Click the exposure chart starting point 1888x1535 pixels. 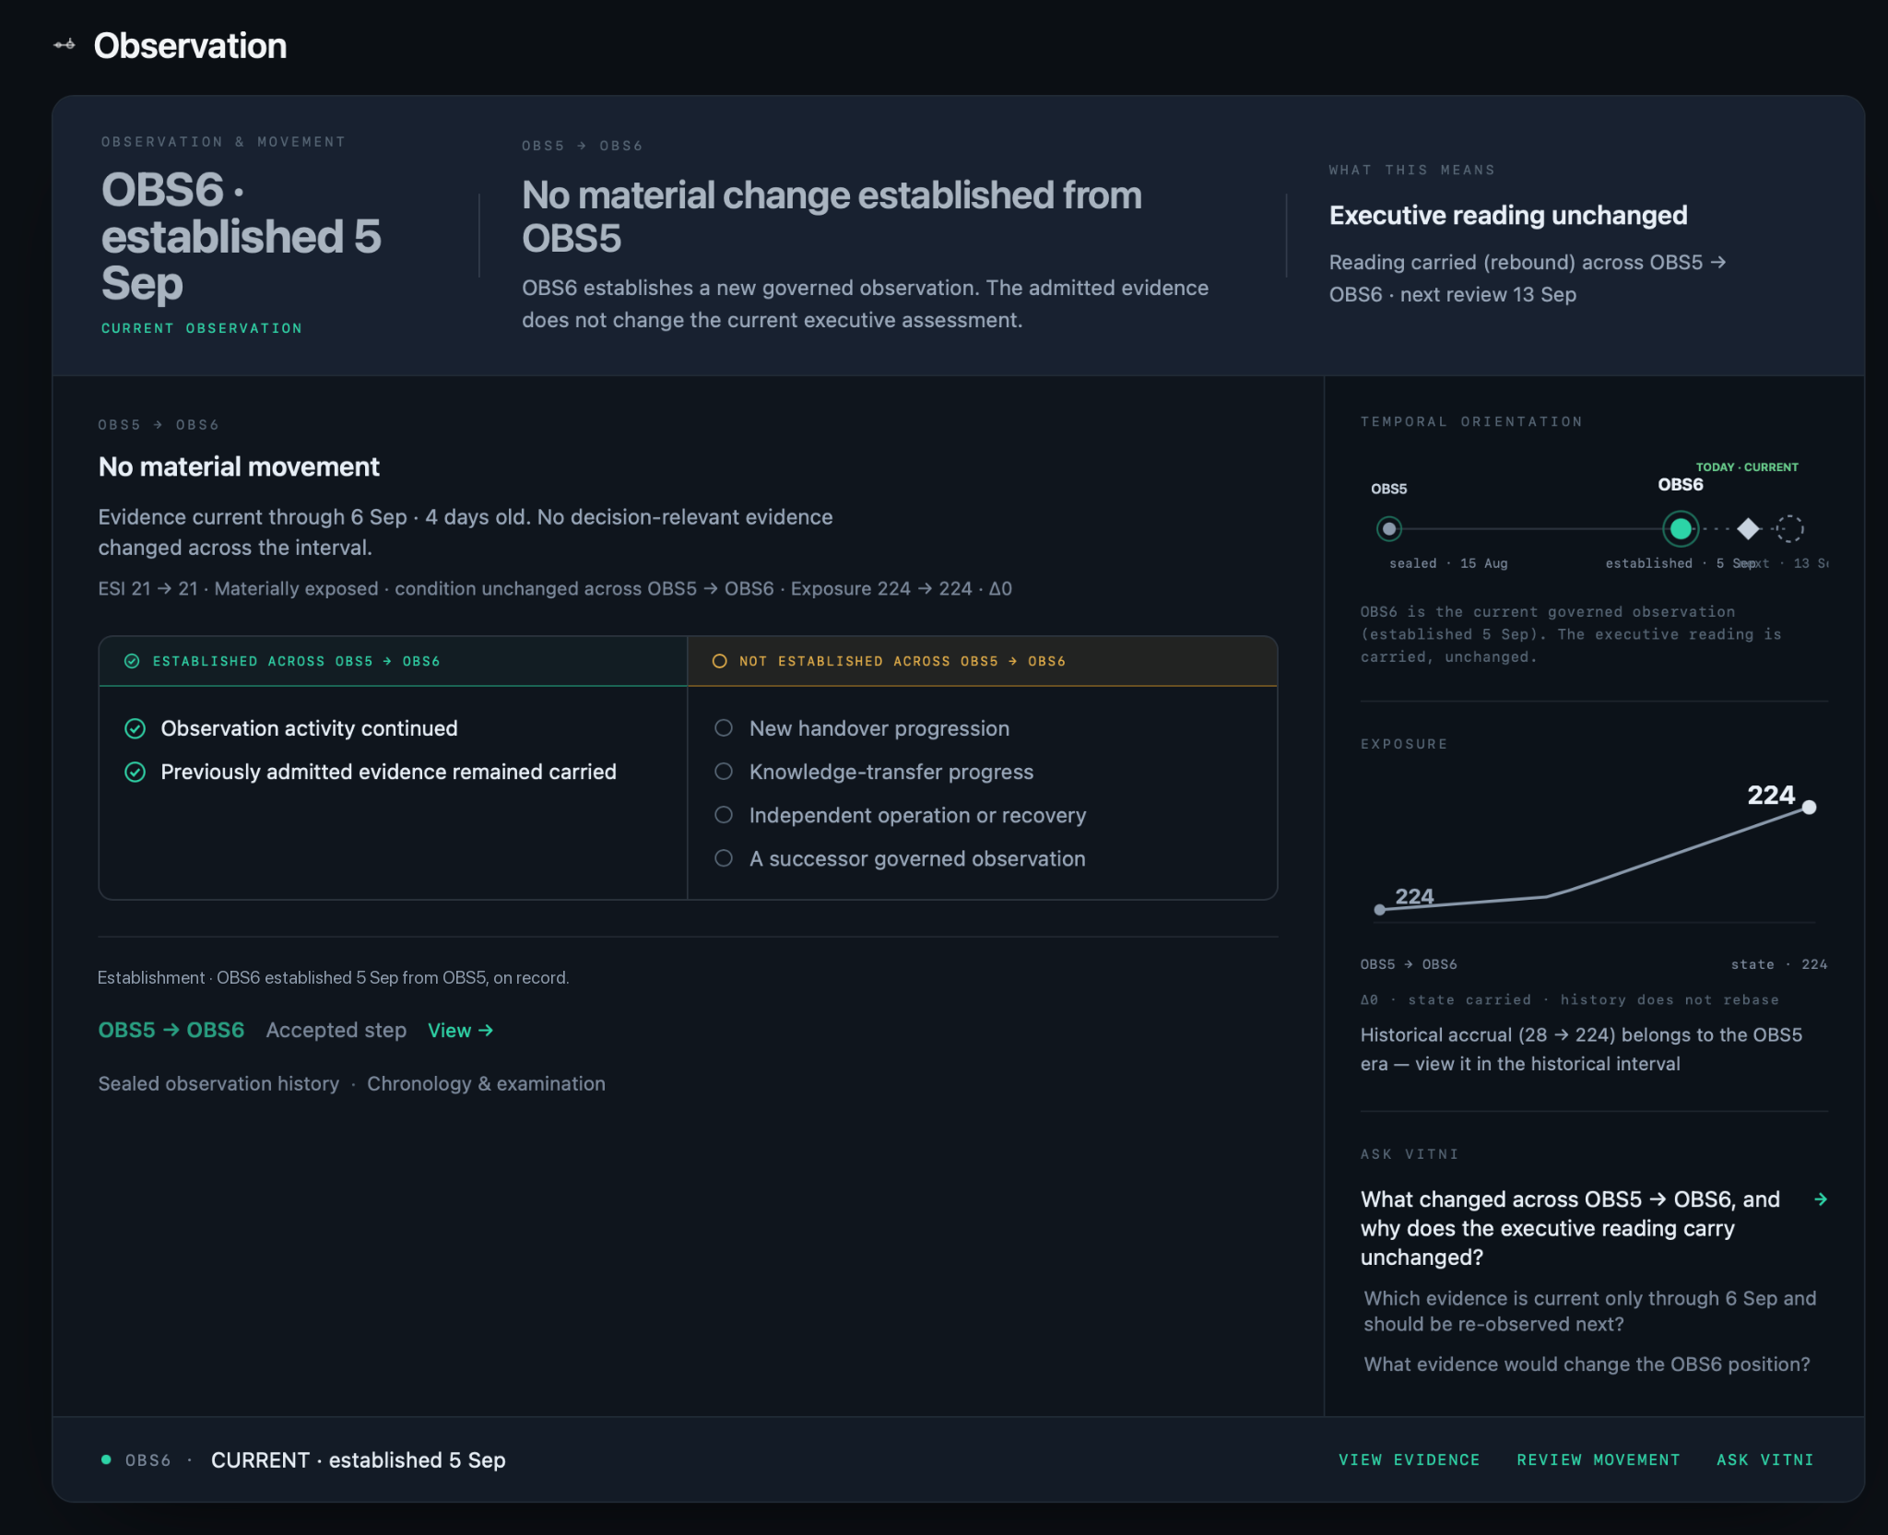[x=1380, y=910]
